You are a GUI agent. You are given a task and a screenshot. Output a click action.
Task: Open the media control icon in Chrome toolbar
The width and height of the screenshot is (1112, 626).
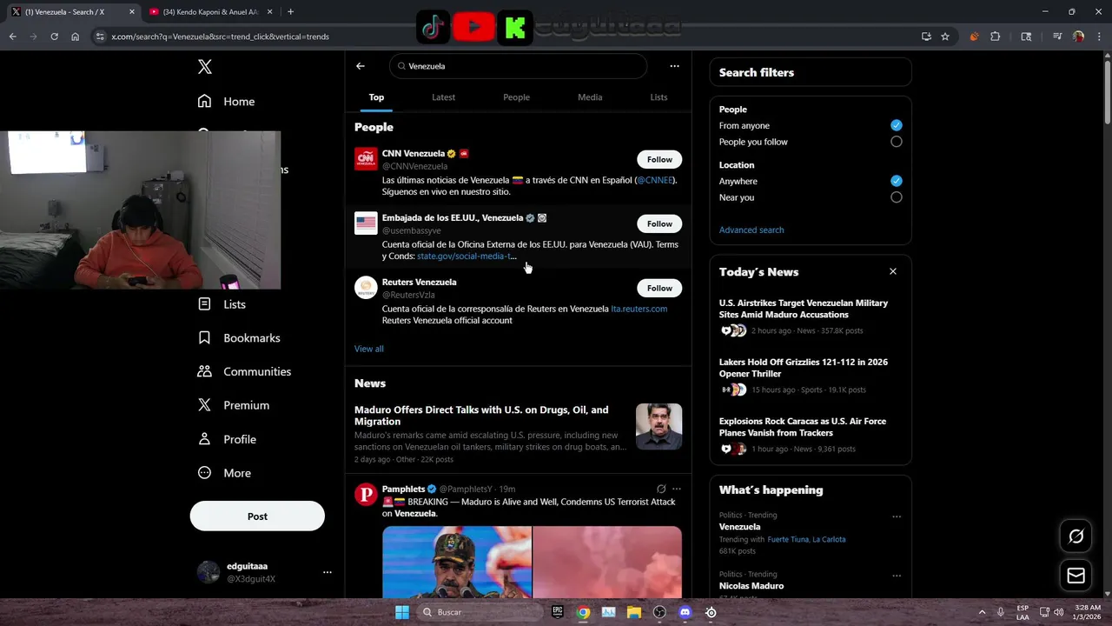[x=1057, y=37]
